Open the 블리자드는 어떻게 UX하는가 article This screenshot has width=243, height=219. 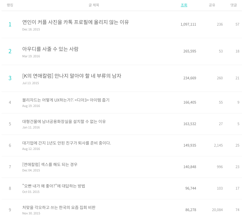click(66, 100)
